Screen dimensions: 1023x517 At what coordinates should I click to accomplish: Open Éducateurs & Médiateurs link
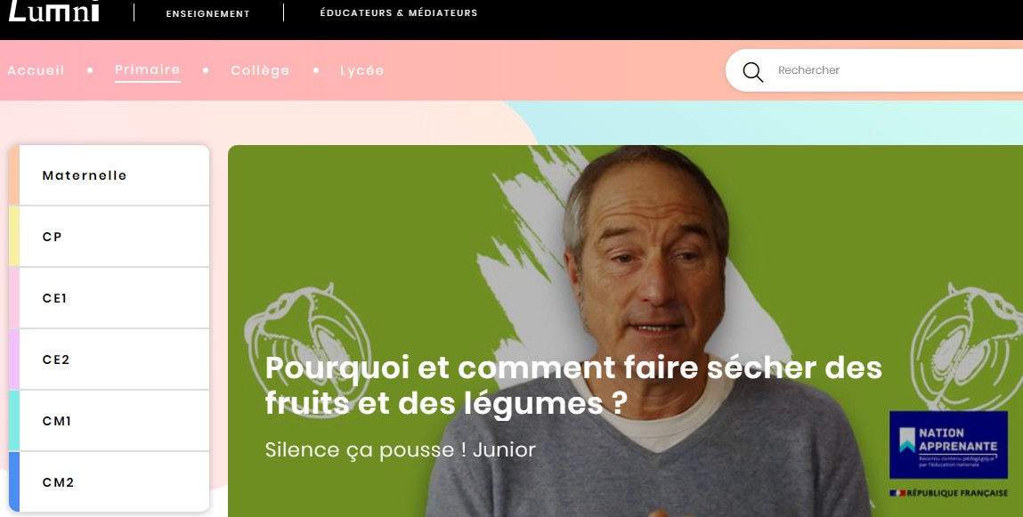tap(399, 13)
